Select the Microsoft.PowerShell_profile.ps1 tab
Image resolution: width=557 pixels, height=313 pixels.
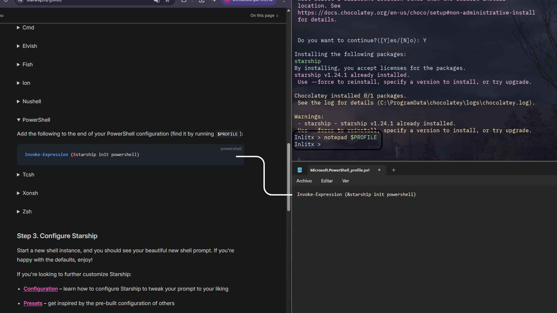tap(340, 170)
